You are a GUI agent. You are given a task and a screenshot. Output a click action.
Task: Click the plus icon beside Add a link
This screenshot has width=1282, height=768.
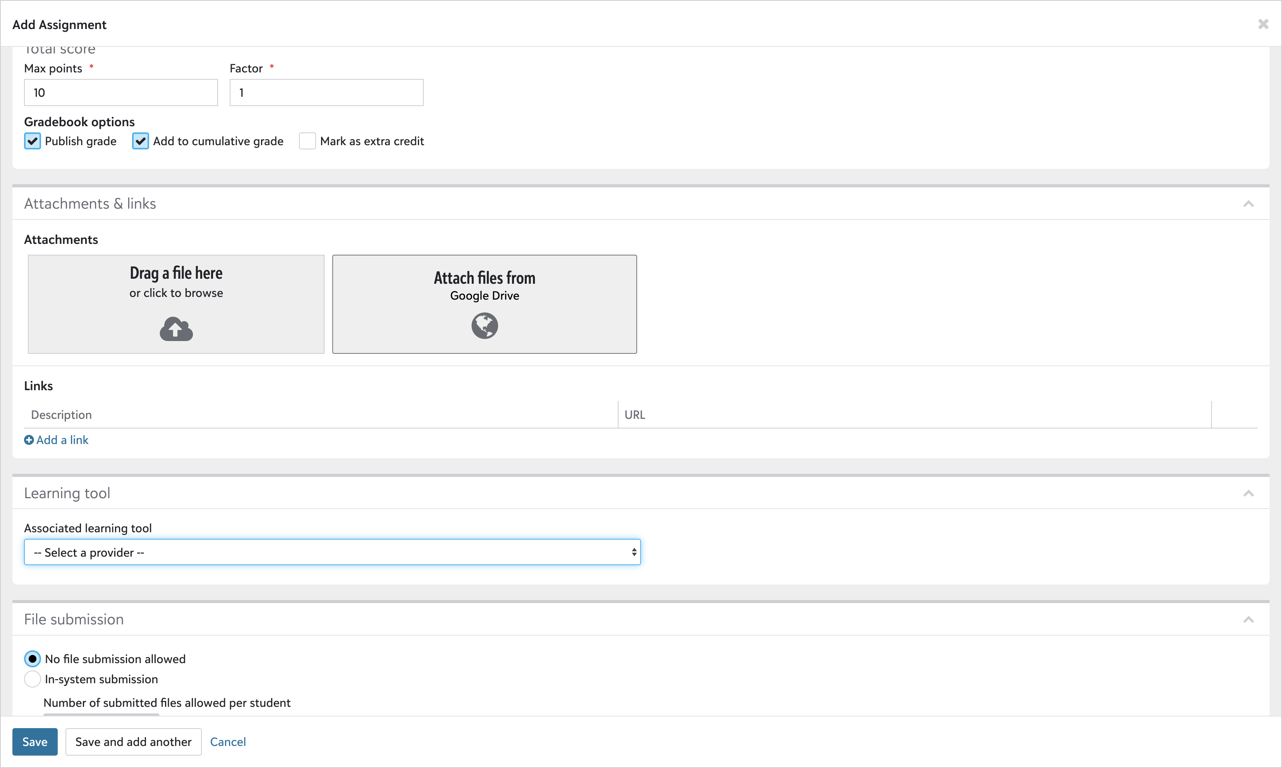pos(29,440)
